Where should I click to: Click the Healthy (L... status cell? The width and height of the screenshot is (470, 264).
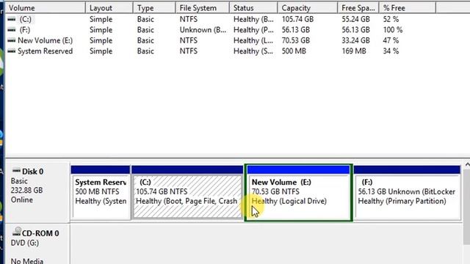(x=253, y=40)
